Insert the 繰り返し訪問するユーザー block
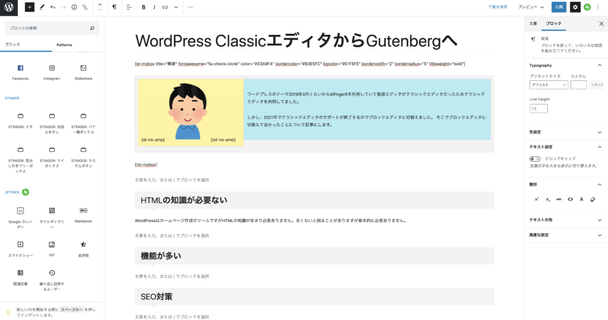Image resolution: width=608 pixels, height=320 pixels. 52,280
